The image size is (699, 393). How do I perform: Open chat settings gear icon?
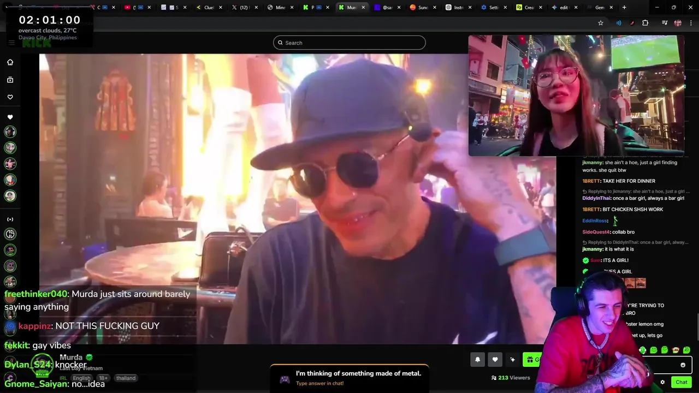[662, 382]
